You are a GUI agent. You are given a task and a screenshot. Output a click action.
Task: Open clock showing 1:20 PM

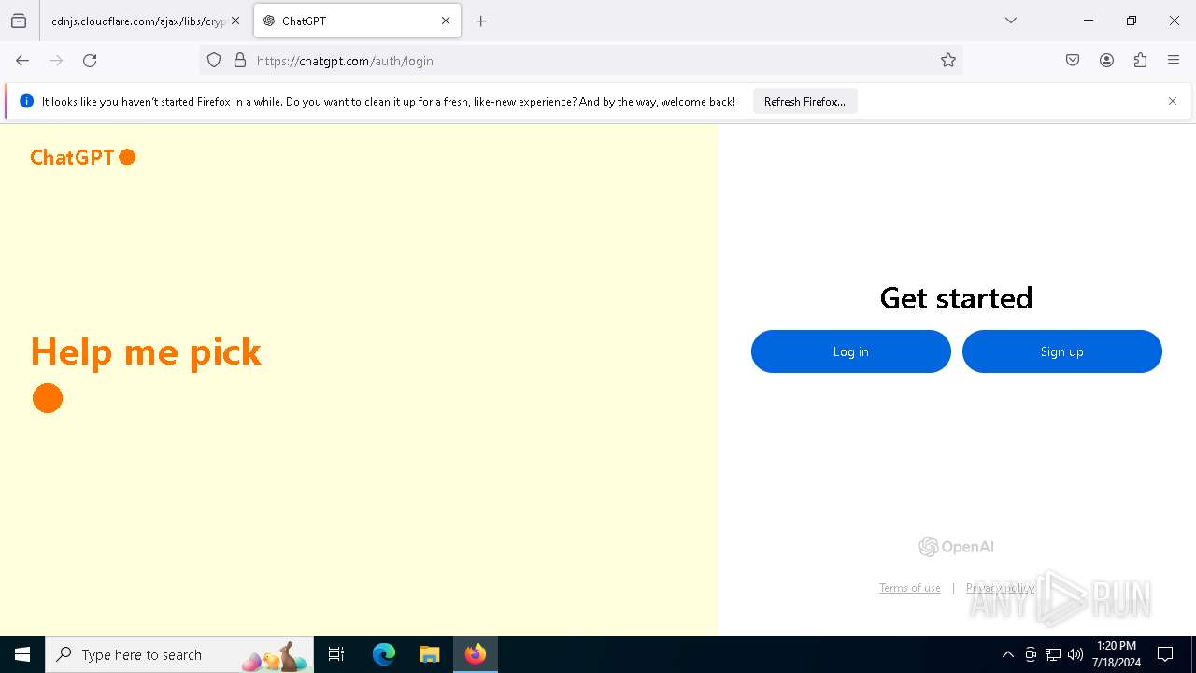point(1118,654)
